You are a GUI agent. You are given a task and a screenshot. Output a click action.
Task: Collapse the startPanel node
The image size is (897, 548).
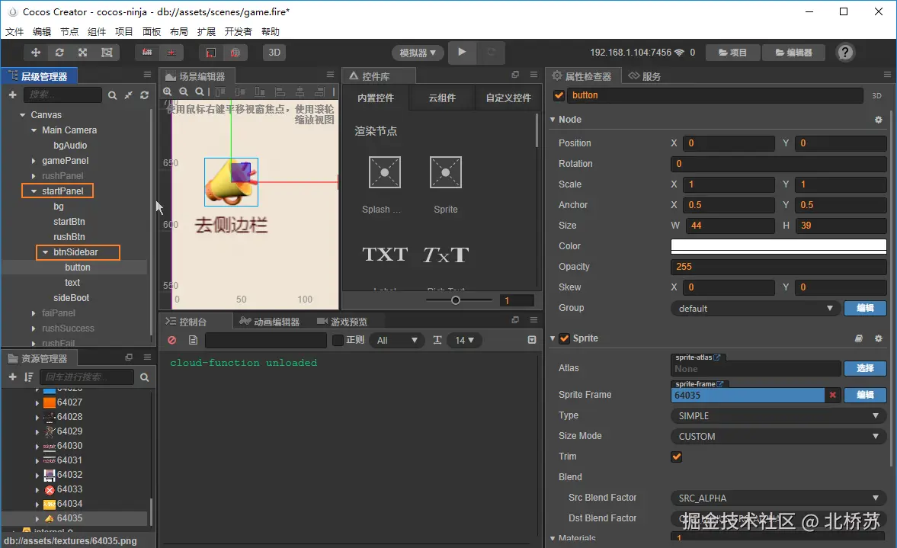point(34,191)
